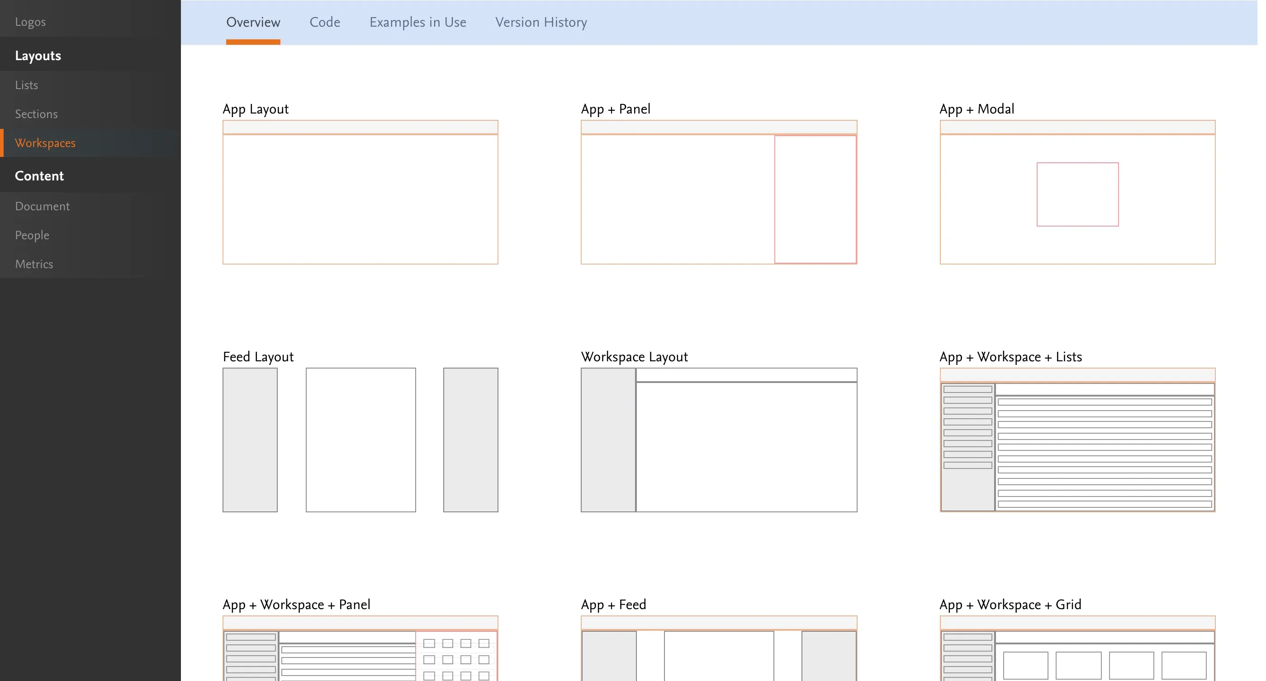
Task: Click the App + Workspace + Panel title
Action: [296, 604]
